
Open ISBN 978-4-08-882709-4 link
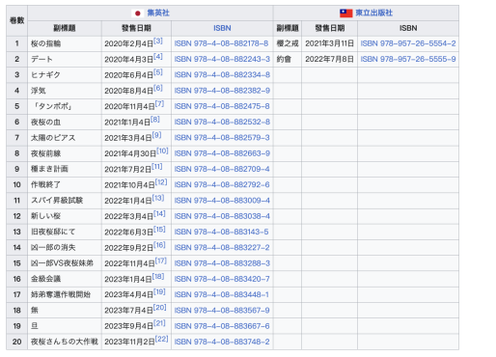coord(222,169)
